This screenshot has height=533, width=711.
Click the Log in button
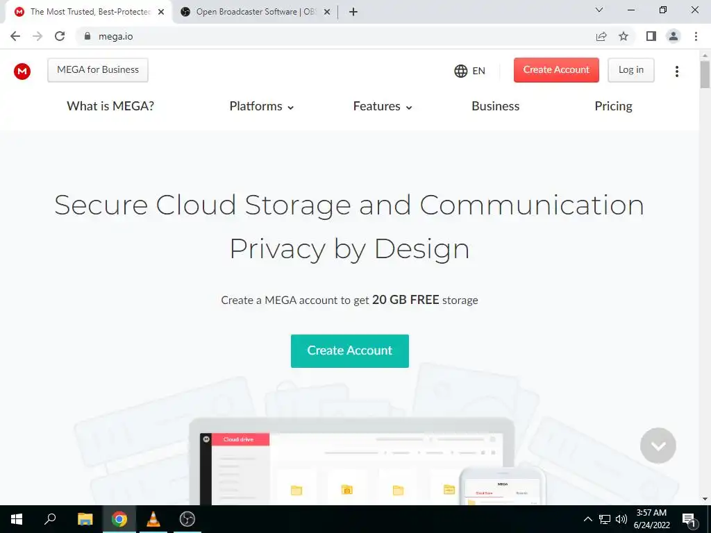[630, 70]
